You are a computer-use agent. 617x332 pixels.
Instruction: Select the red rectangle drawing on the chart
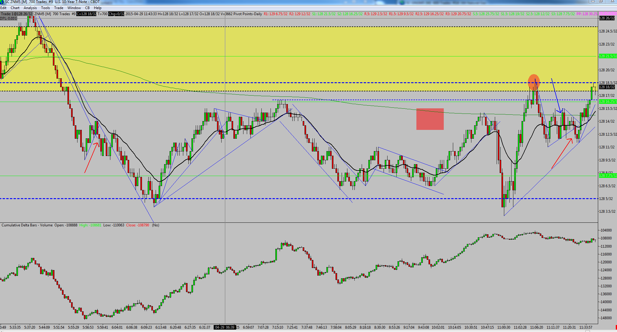click(x=430, y=119)
